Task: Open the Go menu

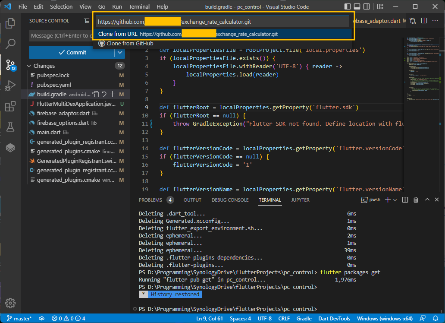Action: click(102, 6)
